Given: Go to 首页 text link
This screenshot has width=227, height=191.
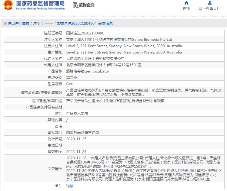Looking at the screenshot, I should click(x=186, y=9).
